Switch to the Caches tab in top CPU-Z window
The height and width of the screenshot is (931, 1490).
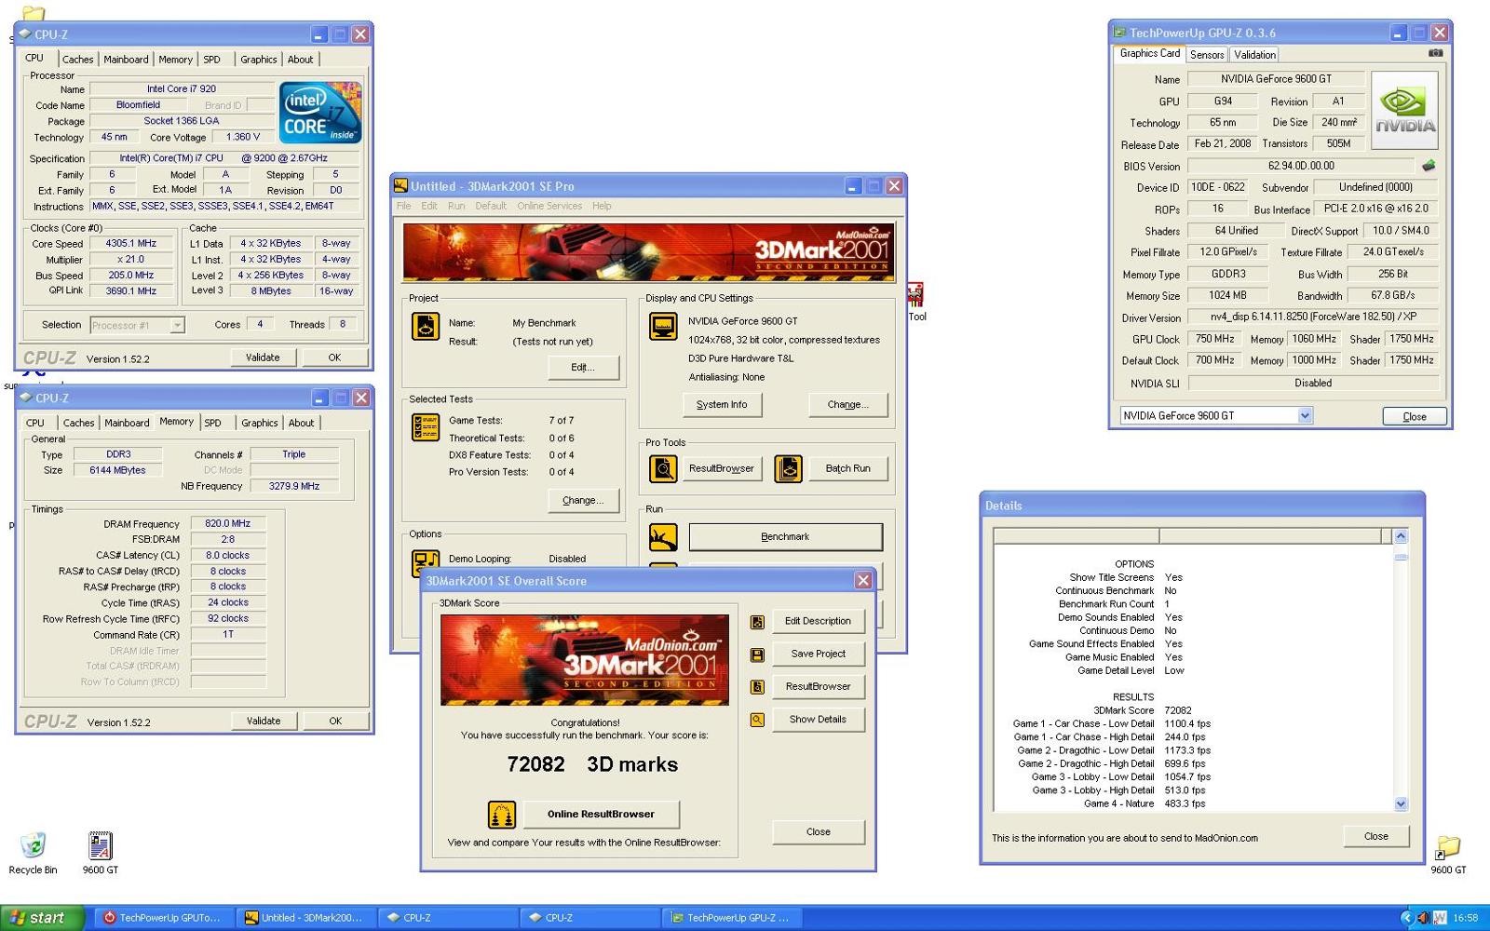click(77, 59)
